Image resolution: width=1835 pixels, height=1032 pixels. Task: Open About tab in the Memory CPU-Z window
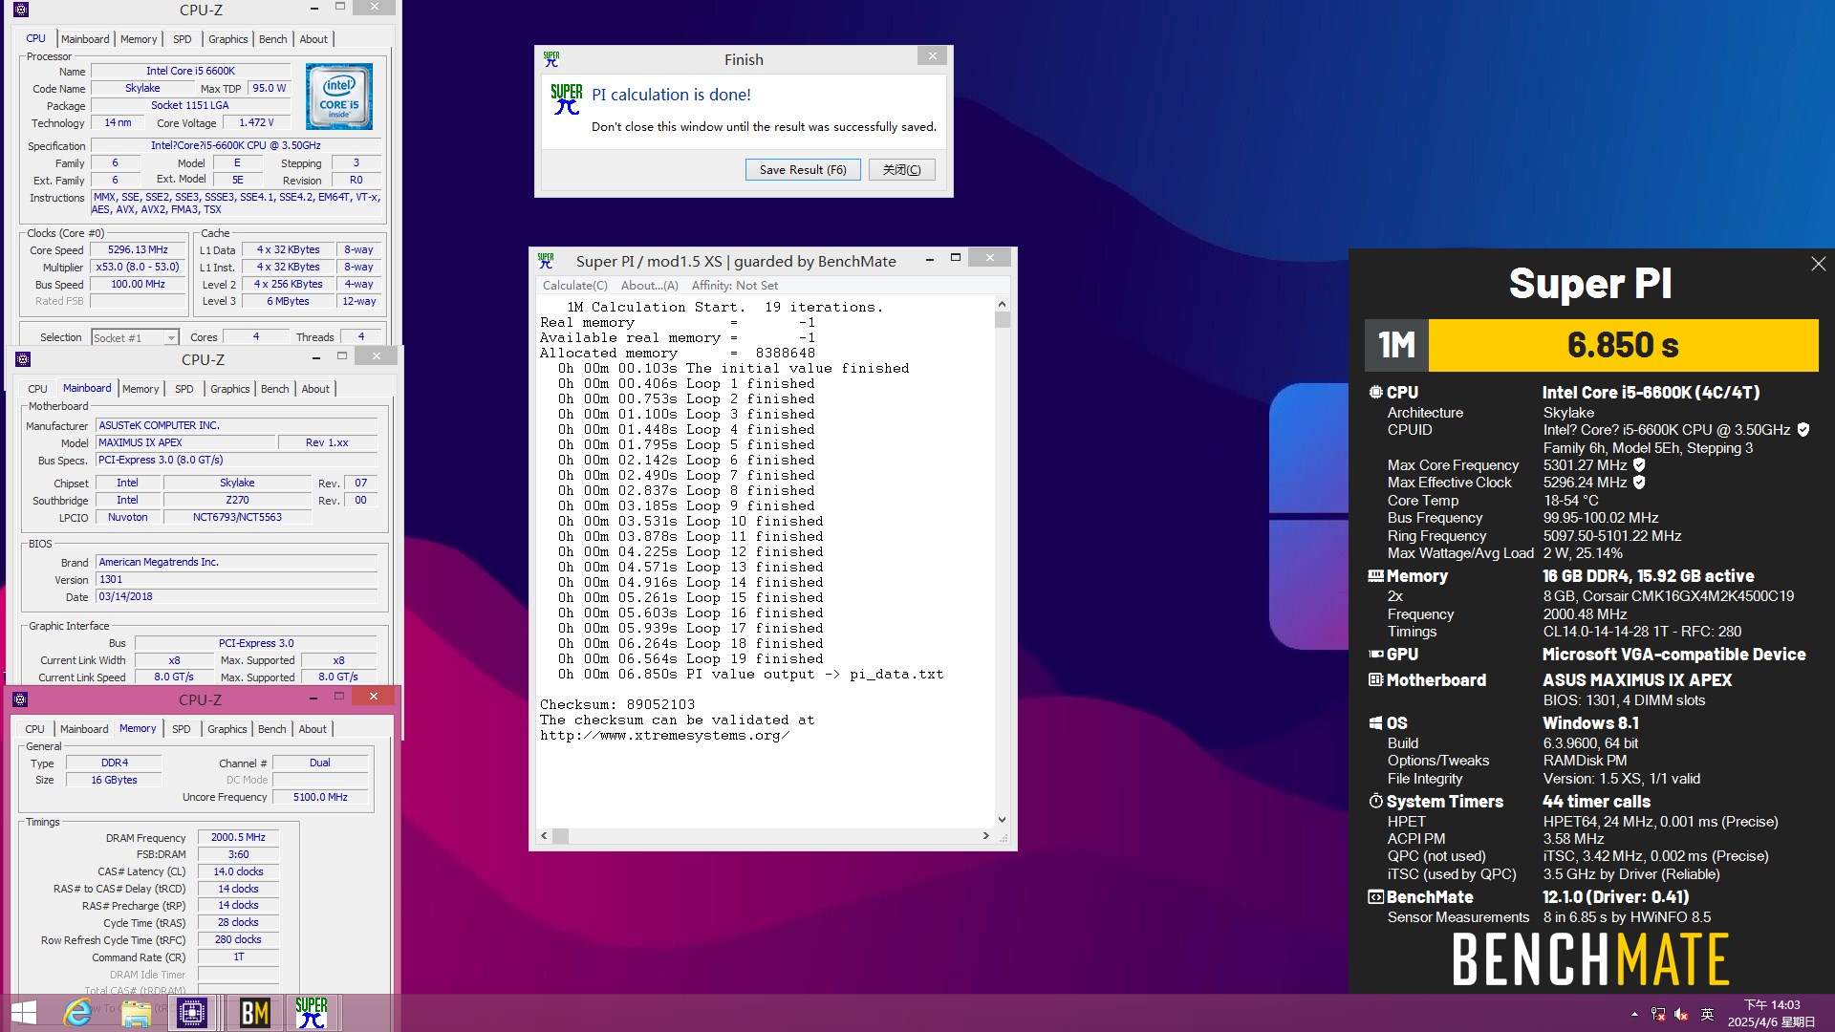click(x=313, y=729)
